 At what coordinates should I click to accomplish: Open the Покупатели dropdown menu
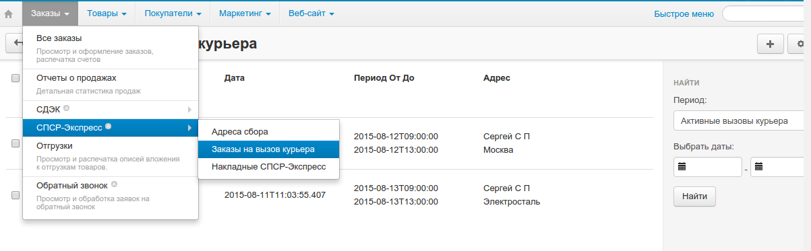click(x=173, y=13)
